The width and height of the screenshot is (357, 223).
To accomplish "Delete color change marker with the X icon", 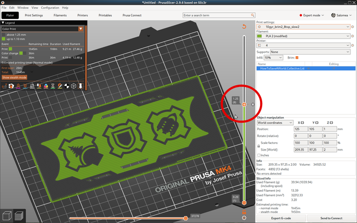I will point(253,104).
